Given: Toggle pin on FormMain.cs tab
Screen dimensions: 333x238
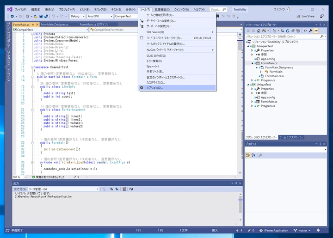Looking at the screenshot, I should 33,24.
